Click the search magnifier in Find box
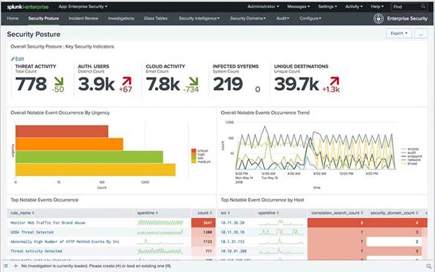435x272 pixels. coord(423,7)
